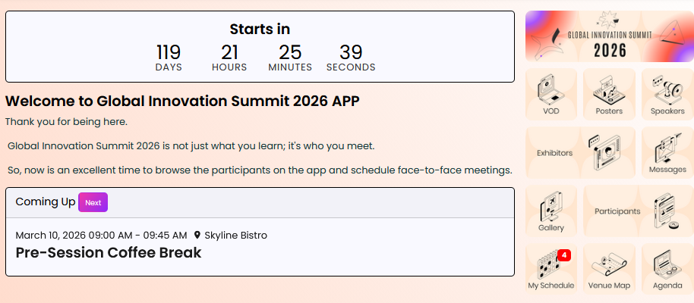Open the VOD tile
Viewport: 694px width, 303px height.
(550, 94)
